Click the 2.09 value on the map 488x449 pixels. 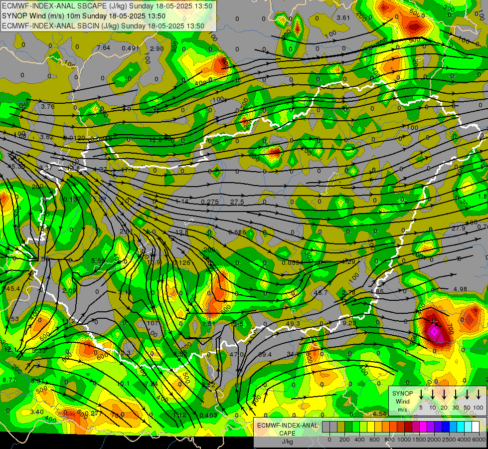click(69, 290)
